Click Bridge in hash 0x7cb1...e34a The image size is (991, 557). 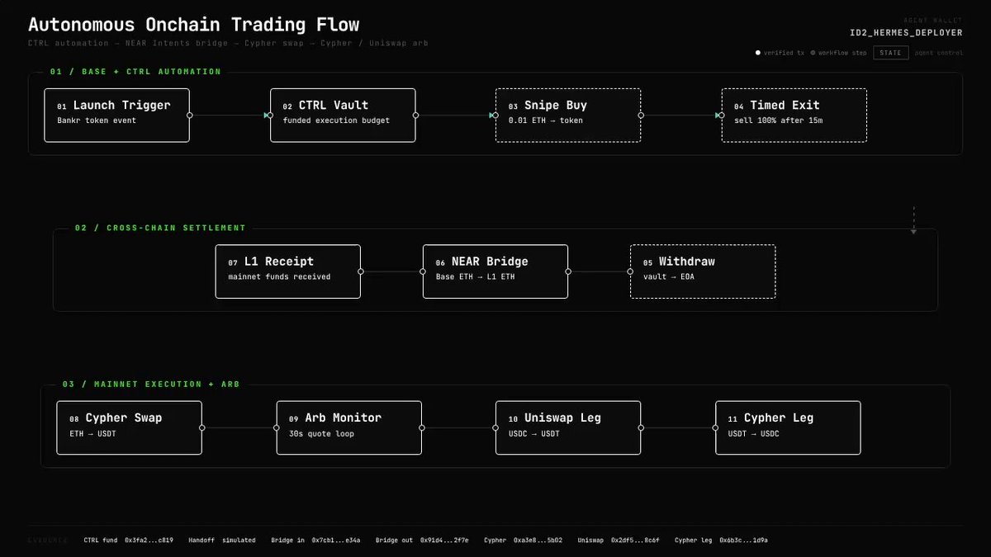tap(336, 540)
